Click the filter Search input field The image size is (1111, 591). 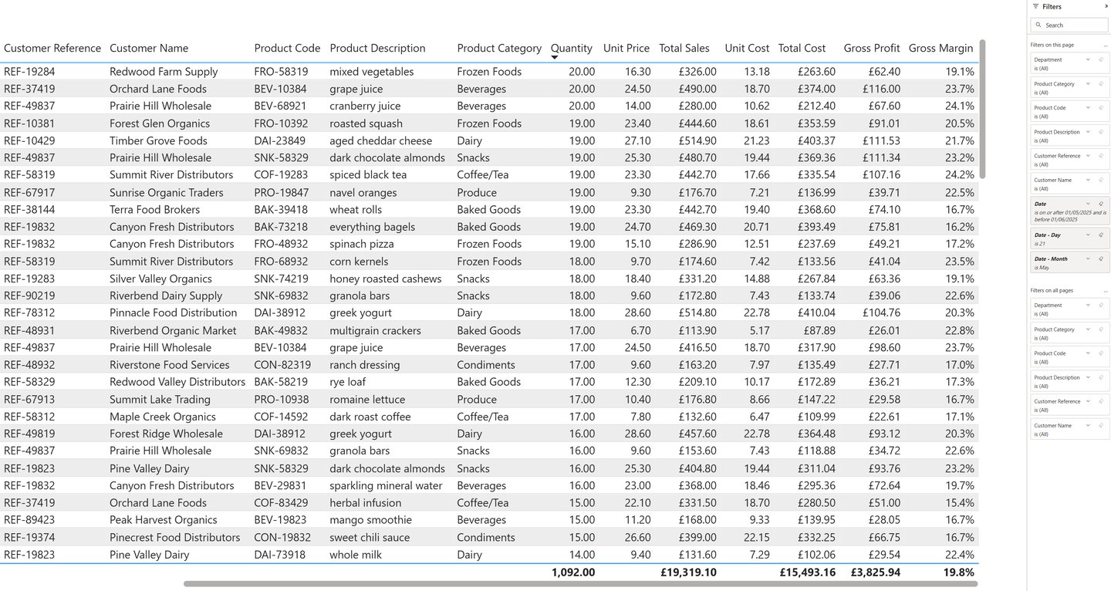pos(1069,25)
